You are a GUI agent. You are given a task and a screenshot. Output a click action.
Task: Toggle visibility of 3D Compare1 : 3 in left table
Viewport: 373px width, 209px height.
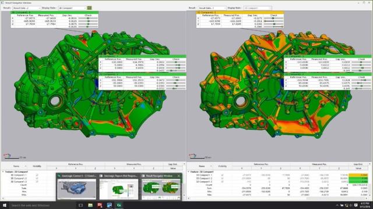tap(37, 182)
